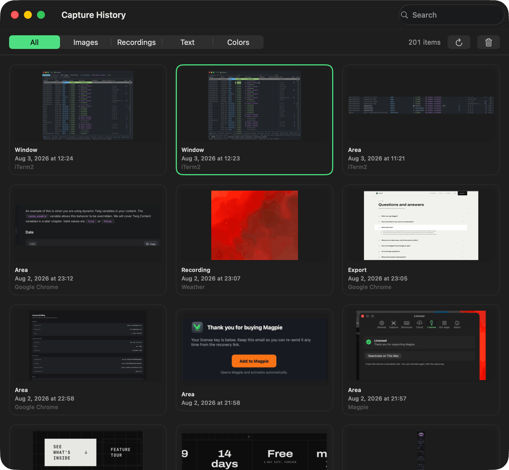Show only Recordings
Viewport: 509px width, 470px height.
point(136,42)
